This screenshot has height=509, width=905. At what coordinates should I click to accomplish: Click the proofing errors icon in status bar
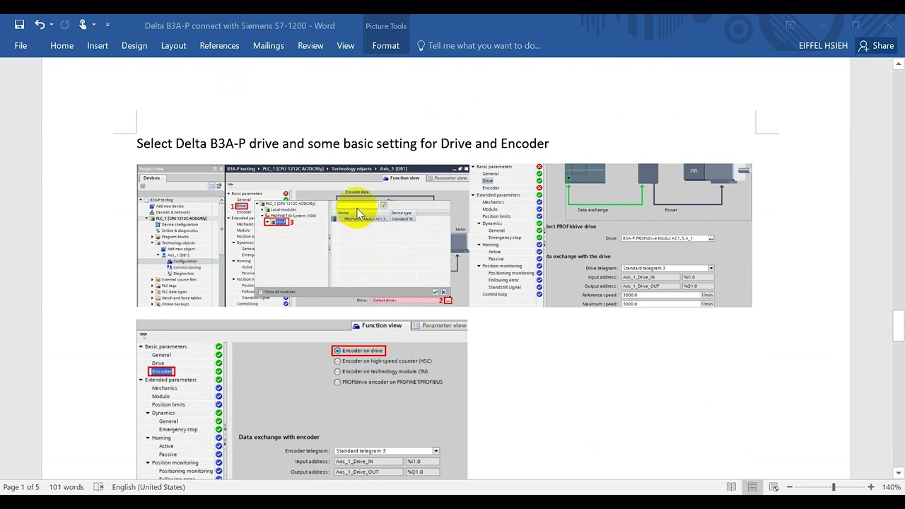[x=98, y=487]
